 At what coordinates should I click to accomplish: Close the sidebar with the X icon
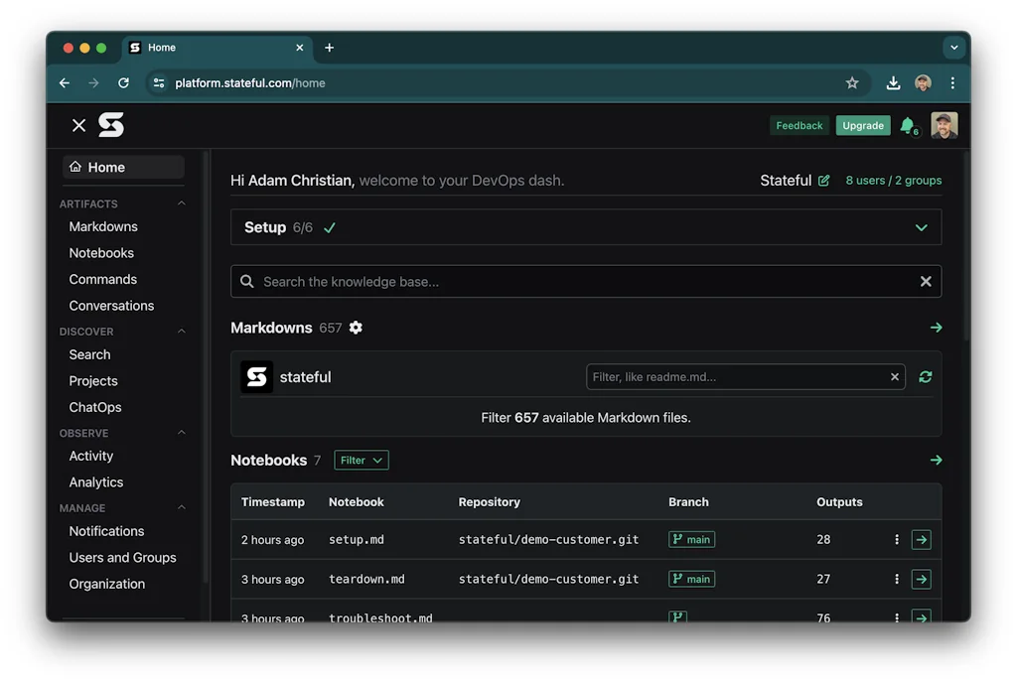pyautogui.click(x=77, y=125)
